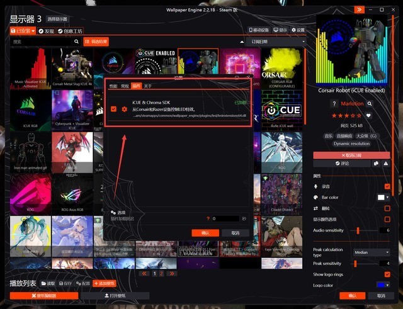The width and height of the screenshot is (403, 309).
Task: Click main window 确认 button at bottom right
Action: tap(353, 296)
